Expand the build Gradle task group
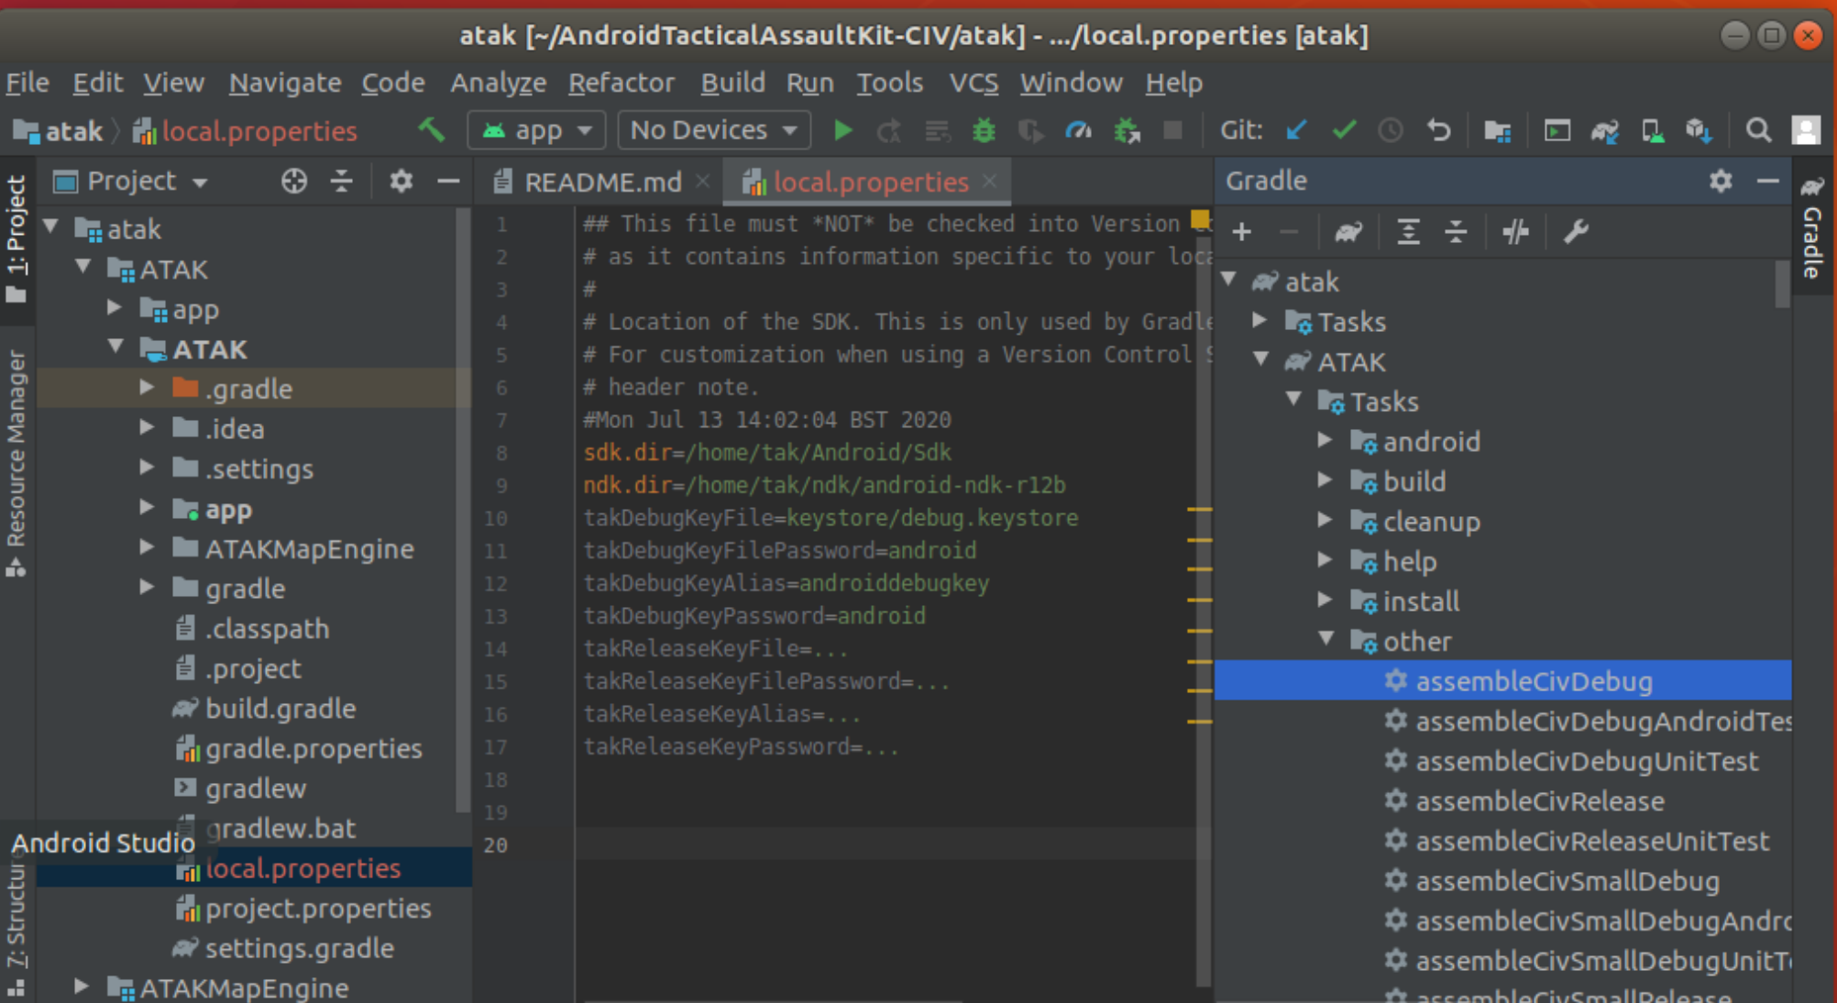 (x=1325, y=480)
